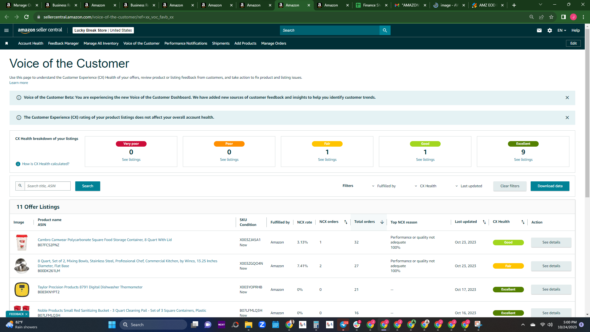Click the browser address bar URL
Screen dimensions: 590x332
coord(108,17)
